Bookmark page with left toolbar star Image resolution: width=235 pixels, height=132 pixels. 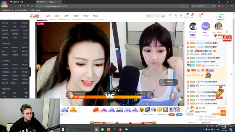tap(32, 6)
